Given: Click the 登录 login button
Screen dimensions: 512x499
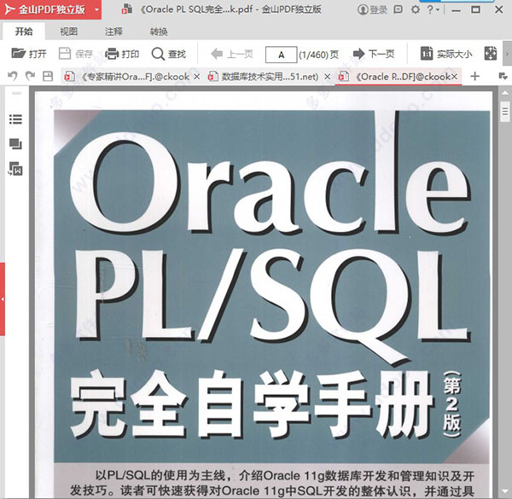Looking at the screenshot, I should [x=372, y=9].
